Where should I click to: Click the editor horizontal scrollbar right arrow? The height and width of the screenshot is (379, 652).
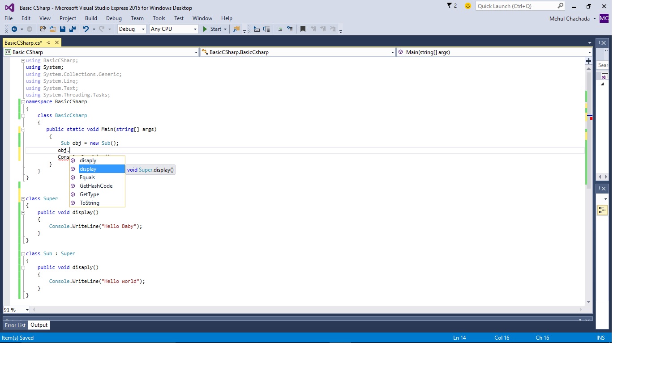tap(581, 309)
